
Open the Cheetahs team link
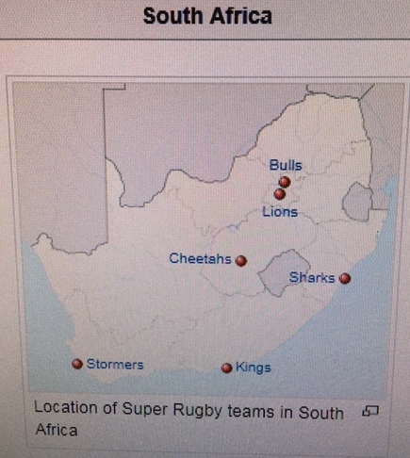point(200,258)
